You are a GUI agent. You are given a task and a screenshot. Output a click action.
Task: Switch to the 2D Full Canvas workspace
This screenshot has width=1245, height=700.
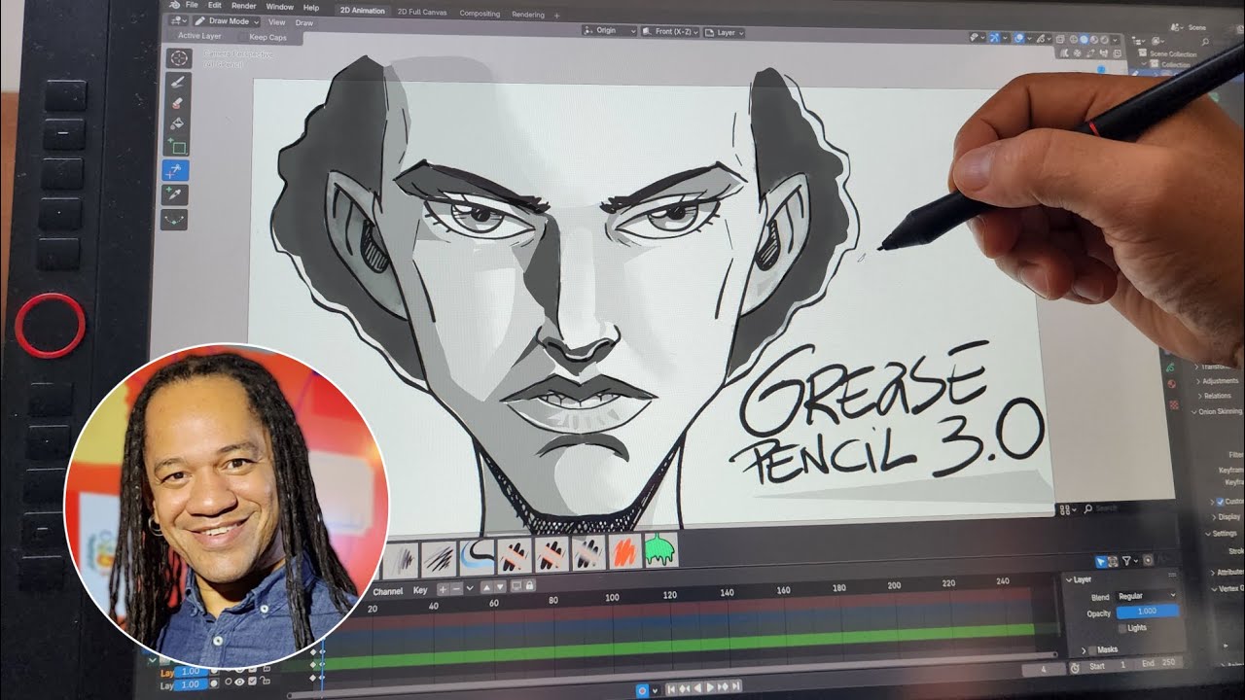[421, 13]
